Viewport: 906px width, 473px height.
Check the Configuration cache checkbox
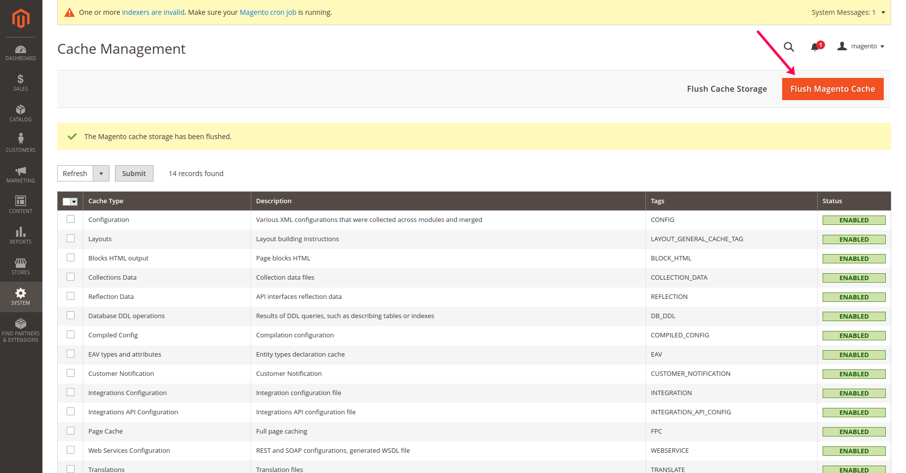71,219
